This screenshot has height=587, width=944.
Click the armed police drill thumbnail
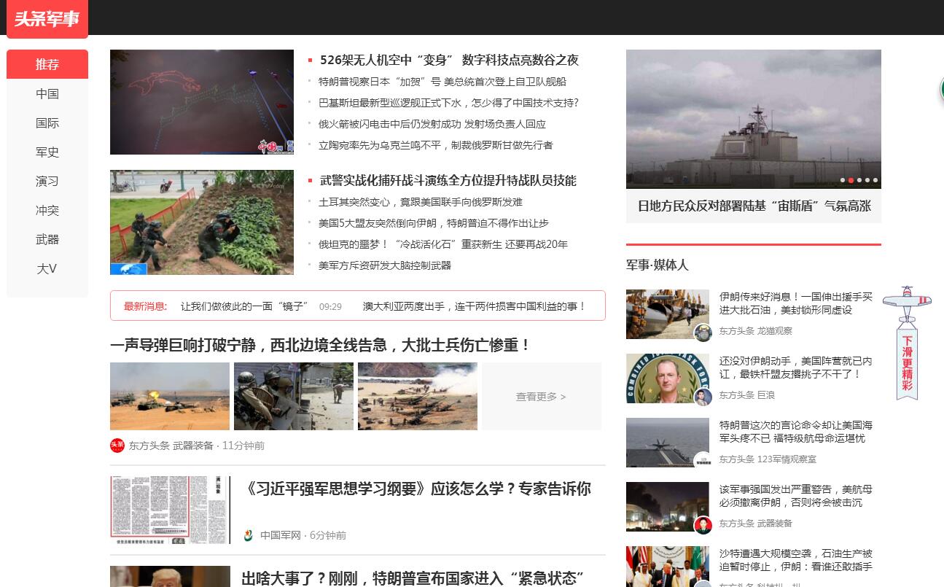tap(202, 222)
